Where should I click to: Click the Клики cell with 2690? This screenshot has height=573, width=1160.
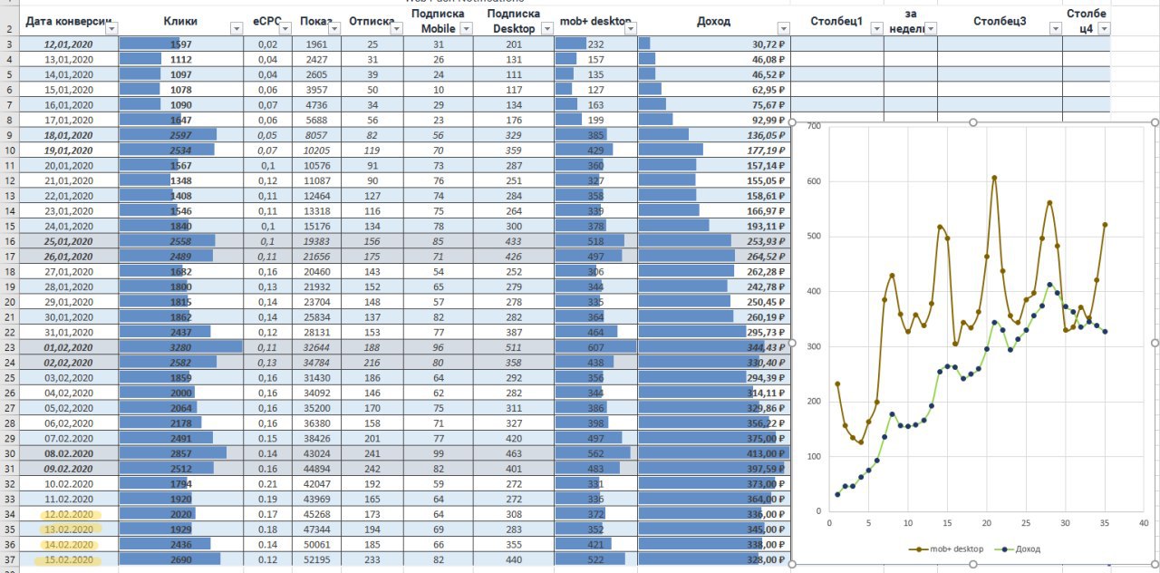[181, 559]
